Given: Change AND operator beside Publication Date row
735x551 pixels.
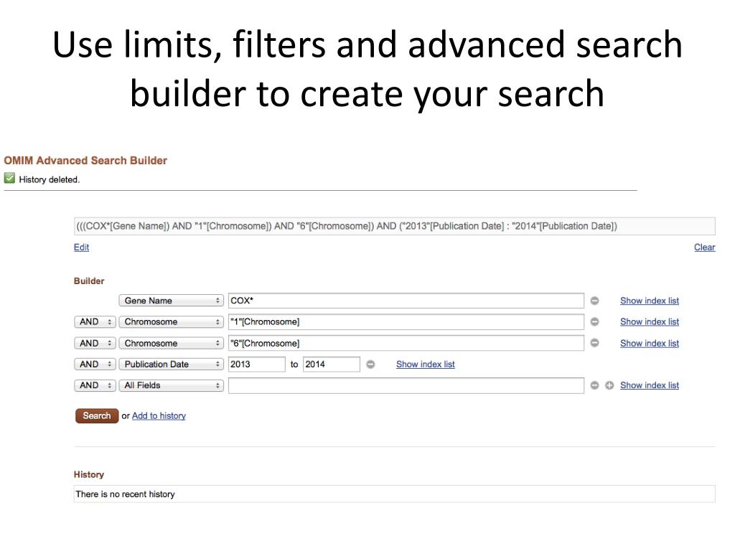Looking at the screenshot, I should 95,364.
